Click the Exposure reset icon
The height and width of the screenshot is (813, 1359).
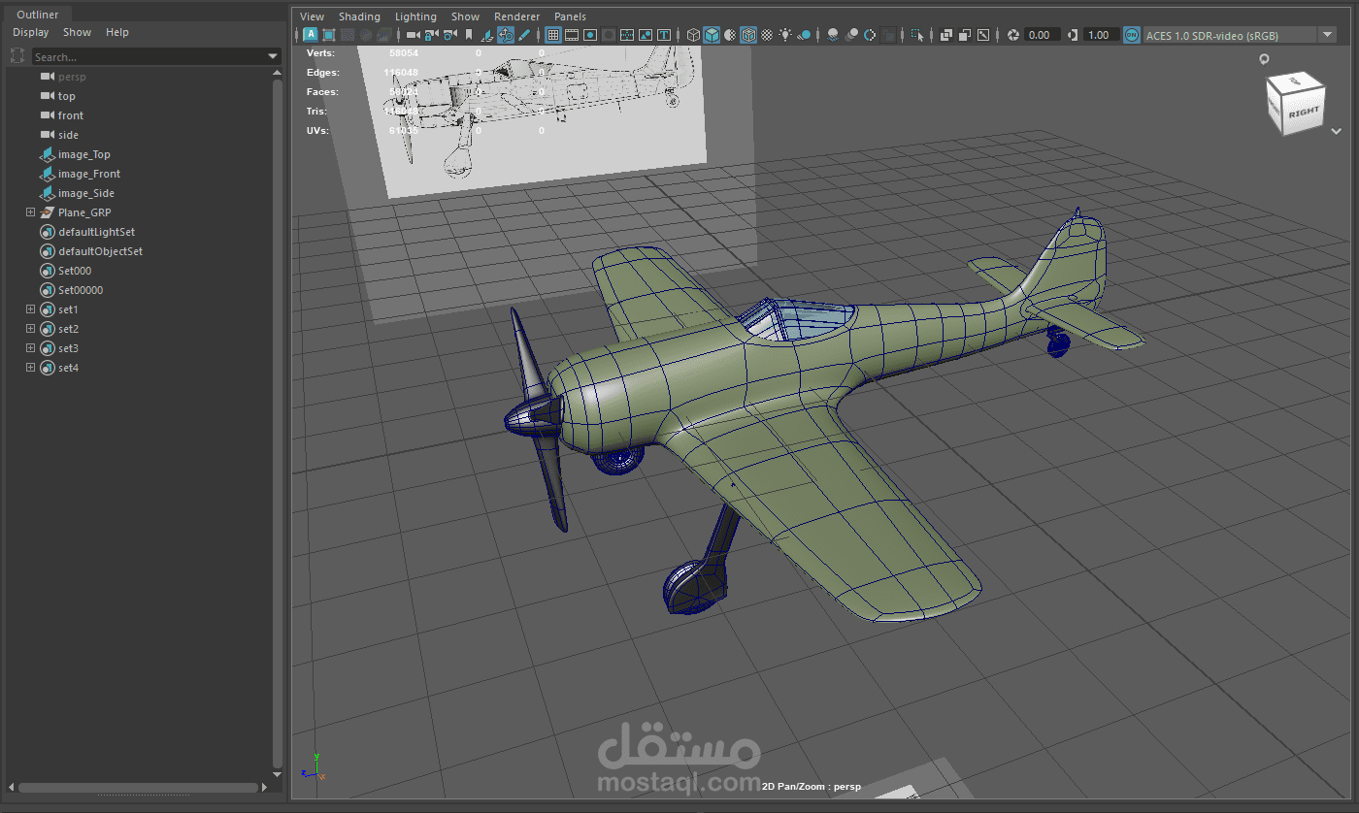tap(1012, 35)
